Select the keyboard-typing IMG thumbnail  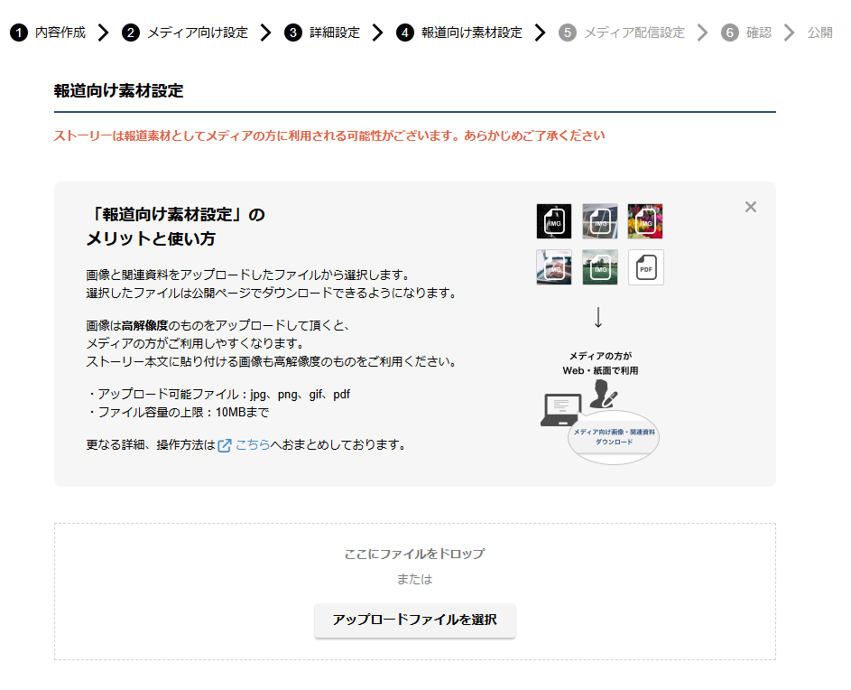[554, 267]
